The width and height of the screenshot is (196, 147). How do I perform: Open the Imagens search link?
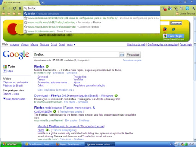pyautogui.click(x=14, y=44)
